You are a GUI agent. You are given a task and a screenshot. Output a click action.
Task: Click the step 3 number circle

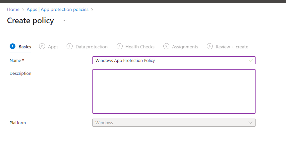coord(69,46)
